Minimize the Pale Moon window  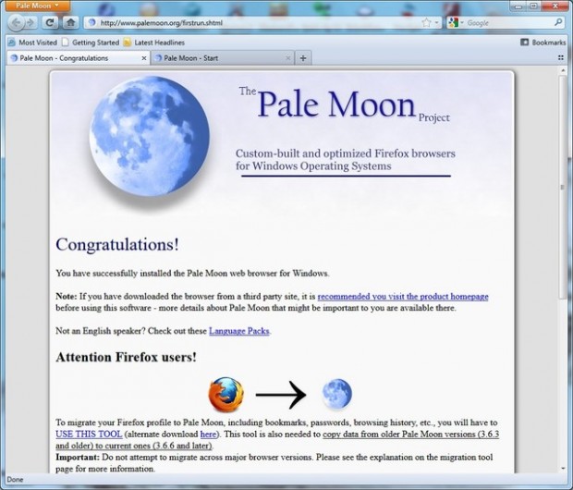(x=518, y=6)
